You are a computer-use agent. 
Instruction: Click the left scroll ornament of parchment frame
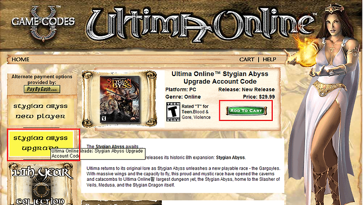tap(88, 99)
